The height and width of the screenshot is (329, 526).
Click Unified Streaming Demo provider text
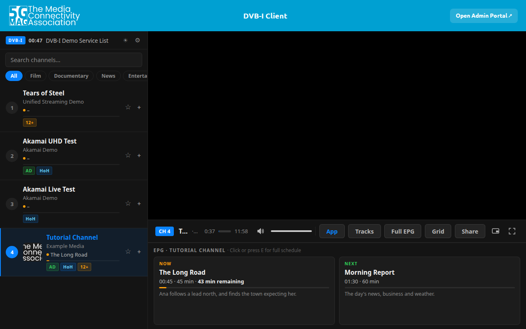[x=53, y=102]
